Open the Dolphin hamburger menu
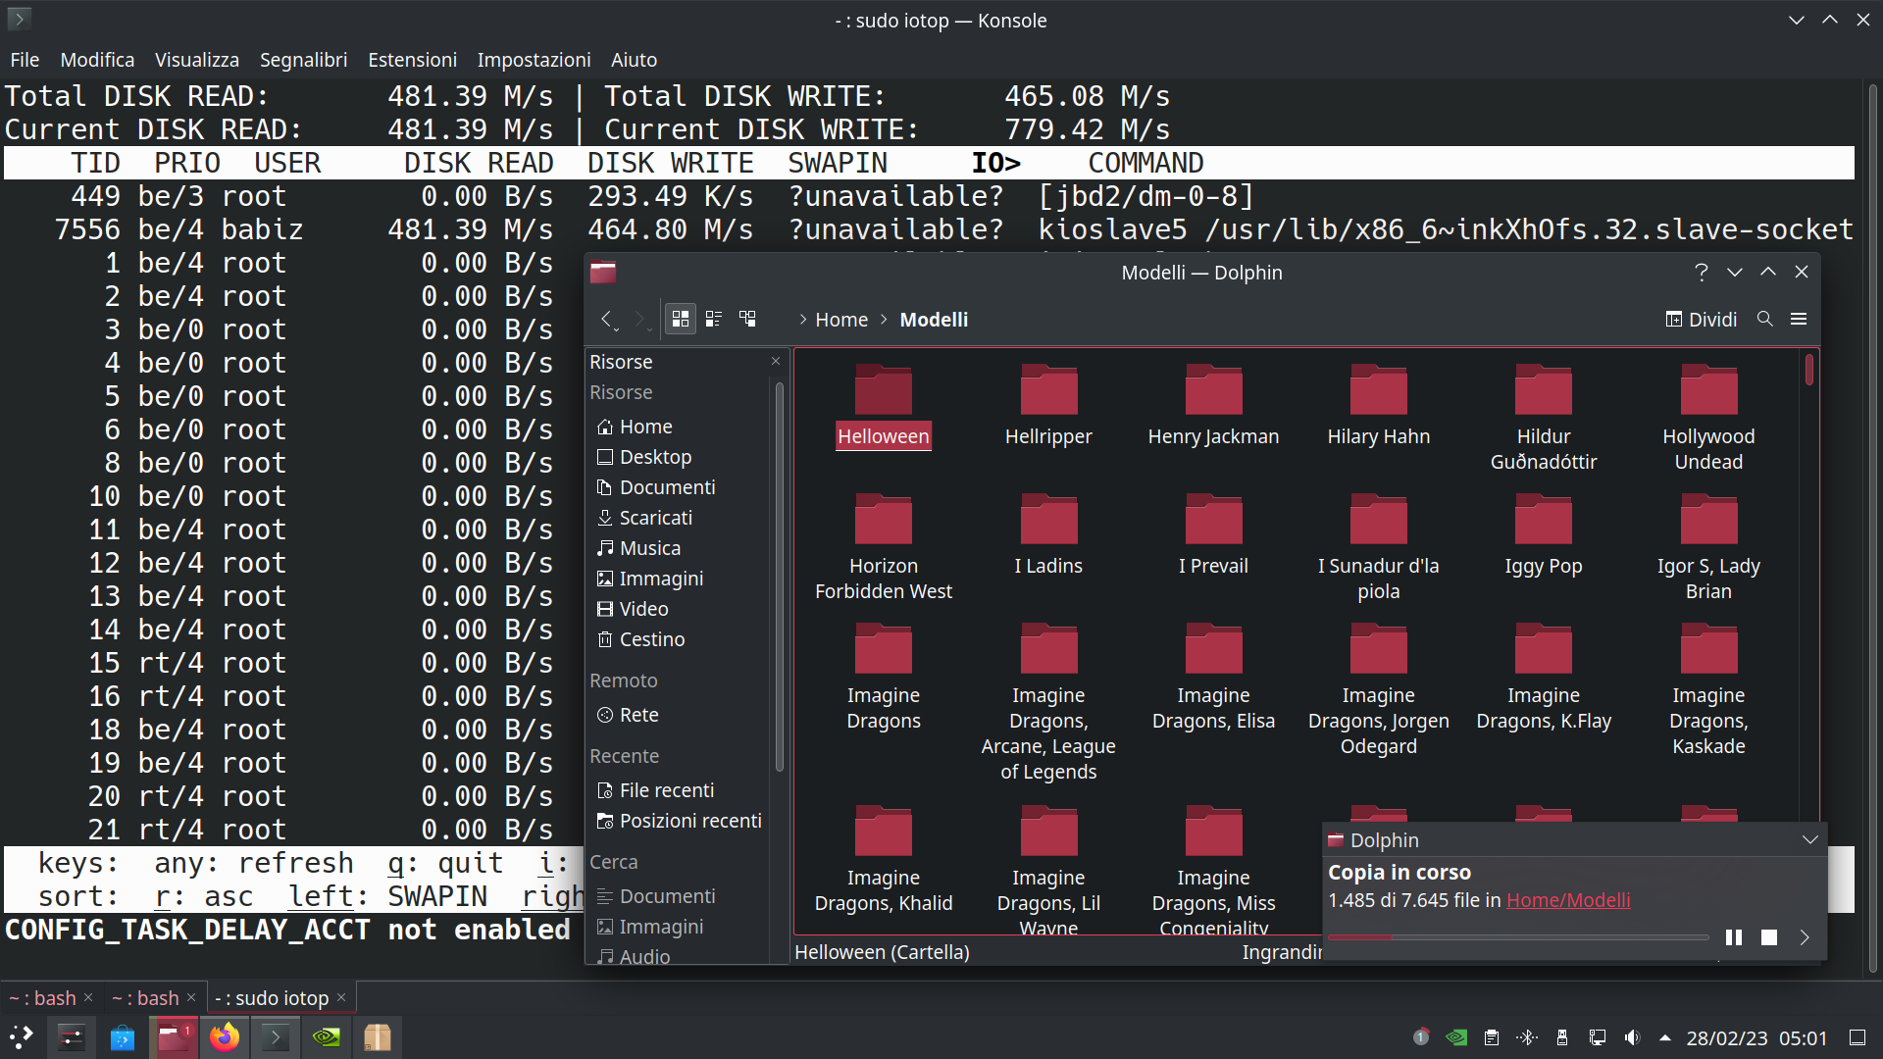Image resolution: width=1883 pixels, height=1059 pixels. 1799,319
